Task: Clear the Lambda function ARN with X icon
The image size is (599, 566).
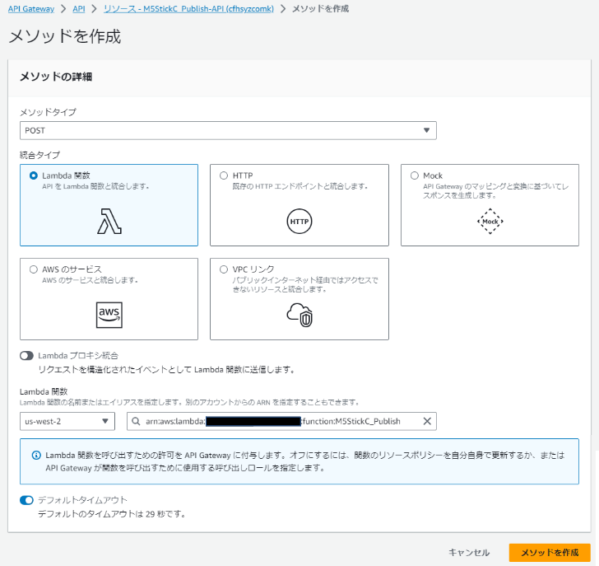Action: click(427, 421)
